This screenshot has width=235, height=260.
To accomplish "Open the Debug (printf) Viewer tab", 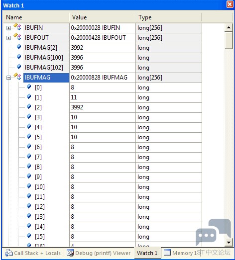I will [99, 253].
